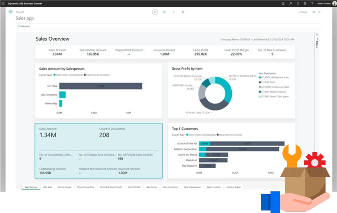
Task: Click the Outstanding Amount 136.95K KPI
Action: (93, 52)
